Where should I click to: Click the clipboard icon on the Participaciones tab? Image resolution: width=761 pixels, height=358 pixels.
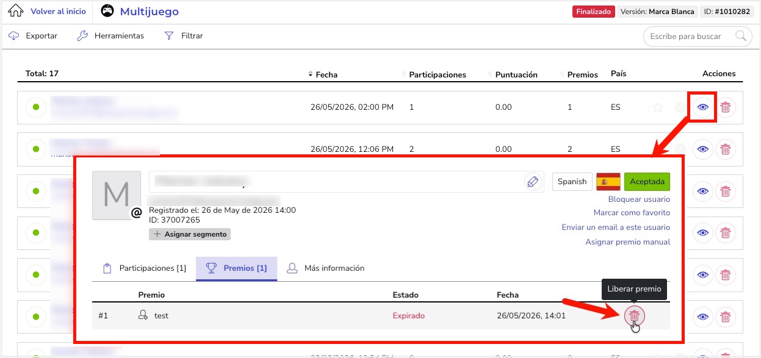click(107, 268)
